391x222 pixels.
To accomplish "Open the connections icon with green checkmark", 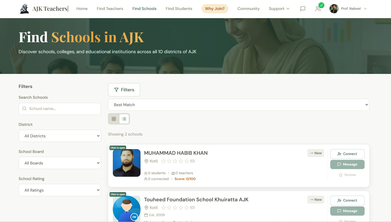I will 318,9.
